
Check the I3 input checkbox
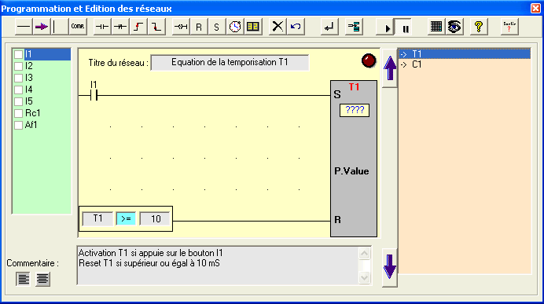click(18, 78)
